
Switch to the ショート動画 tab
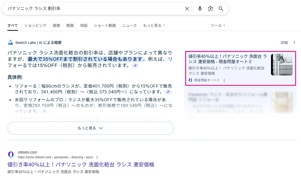click(105, 25)
